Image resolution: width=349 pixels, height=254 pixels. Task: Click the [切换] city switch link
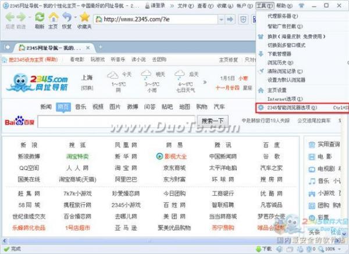point(87,88)
